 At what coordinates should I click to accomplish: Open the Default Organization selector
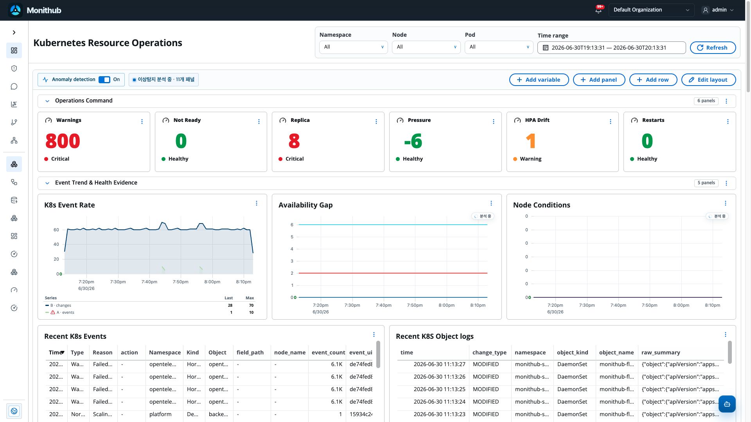point(651,10)
